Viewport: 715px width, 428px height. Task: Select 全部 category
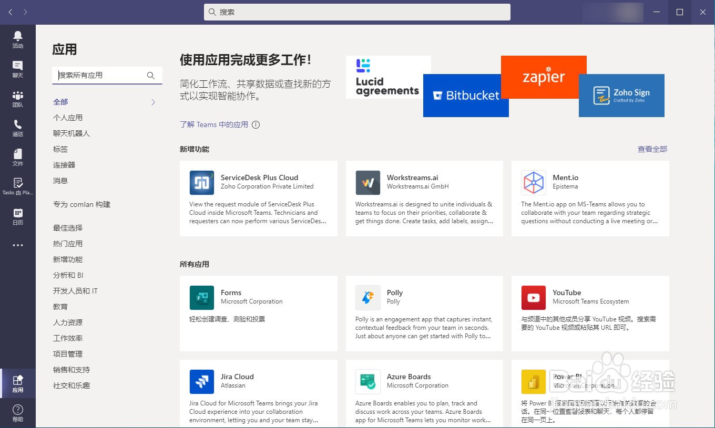point(60,102)
